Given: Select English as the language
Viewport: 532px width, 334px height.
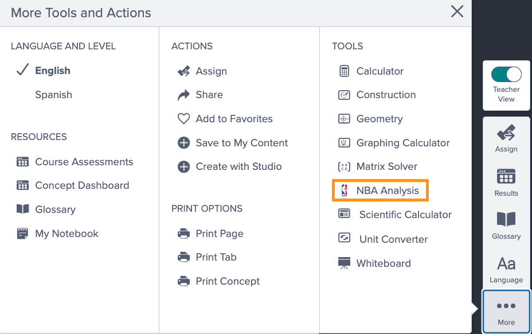Looking at the screenshot, I should pos(53,71).
